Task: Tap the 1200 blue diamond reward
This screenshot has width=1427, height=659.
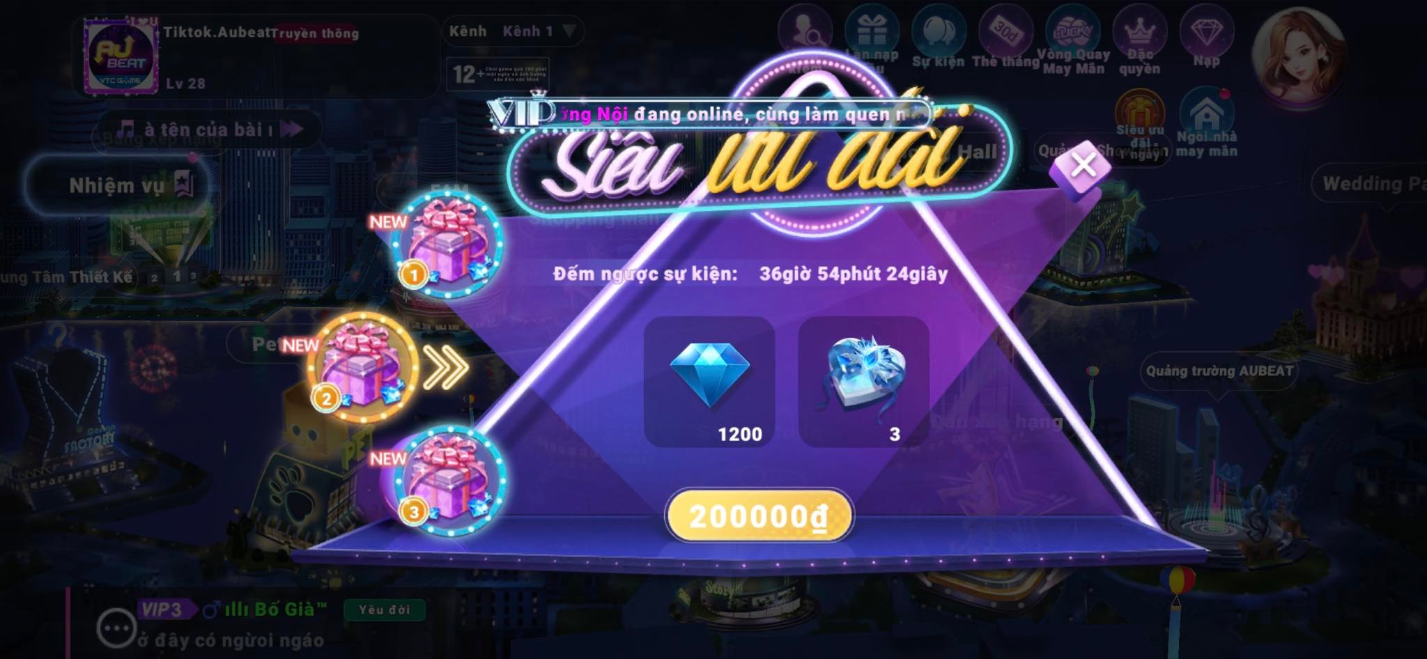Action: 709,382
